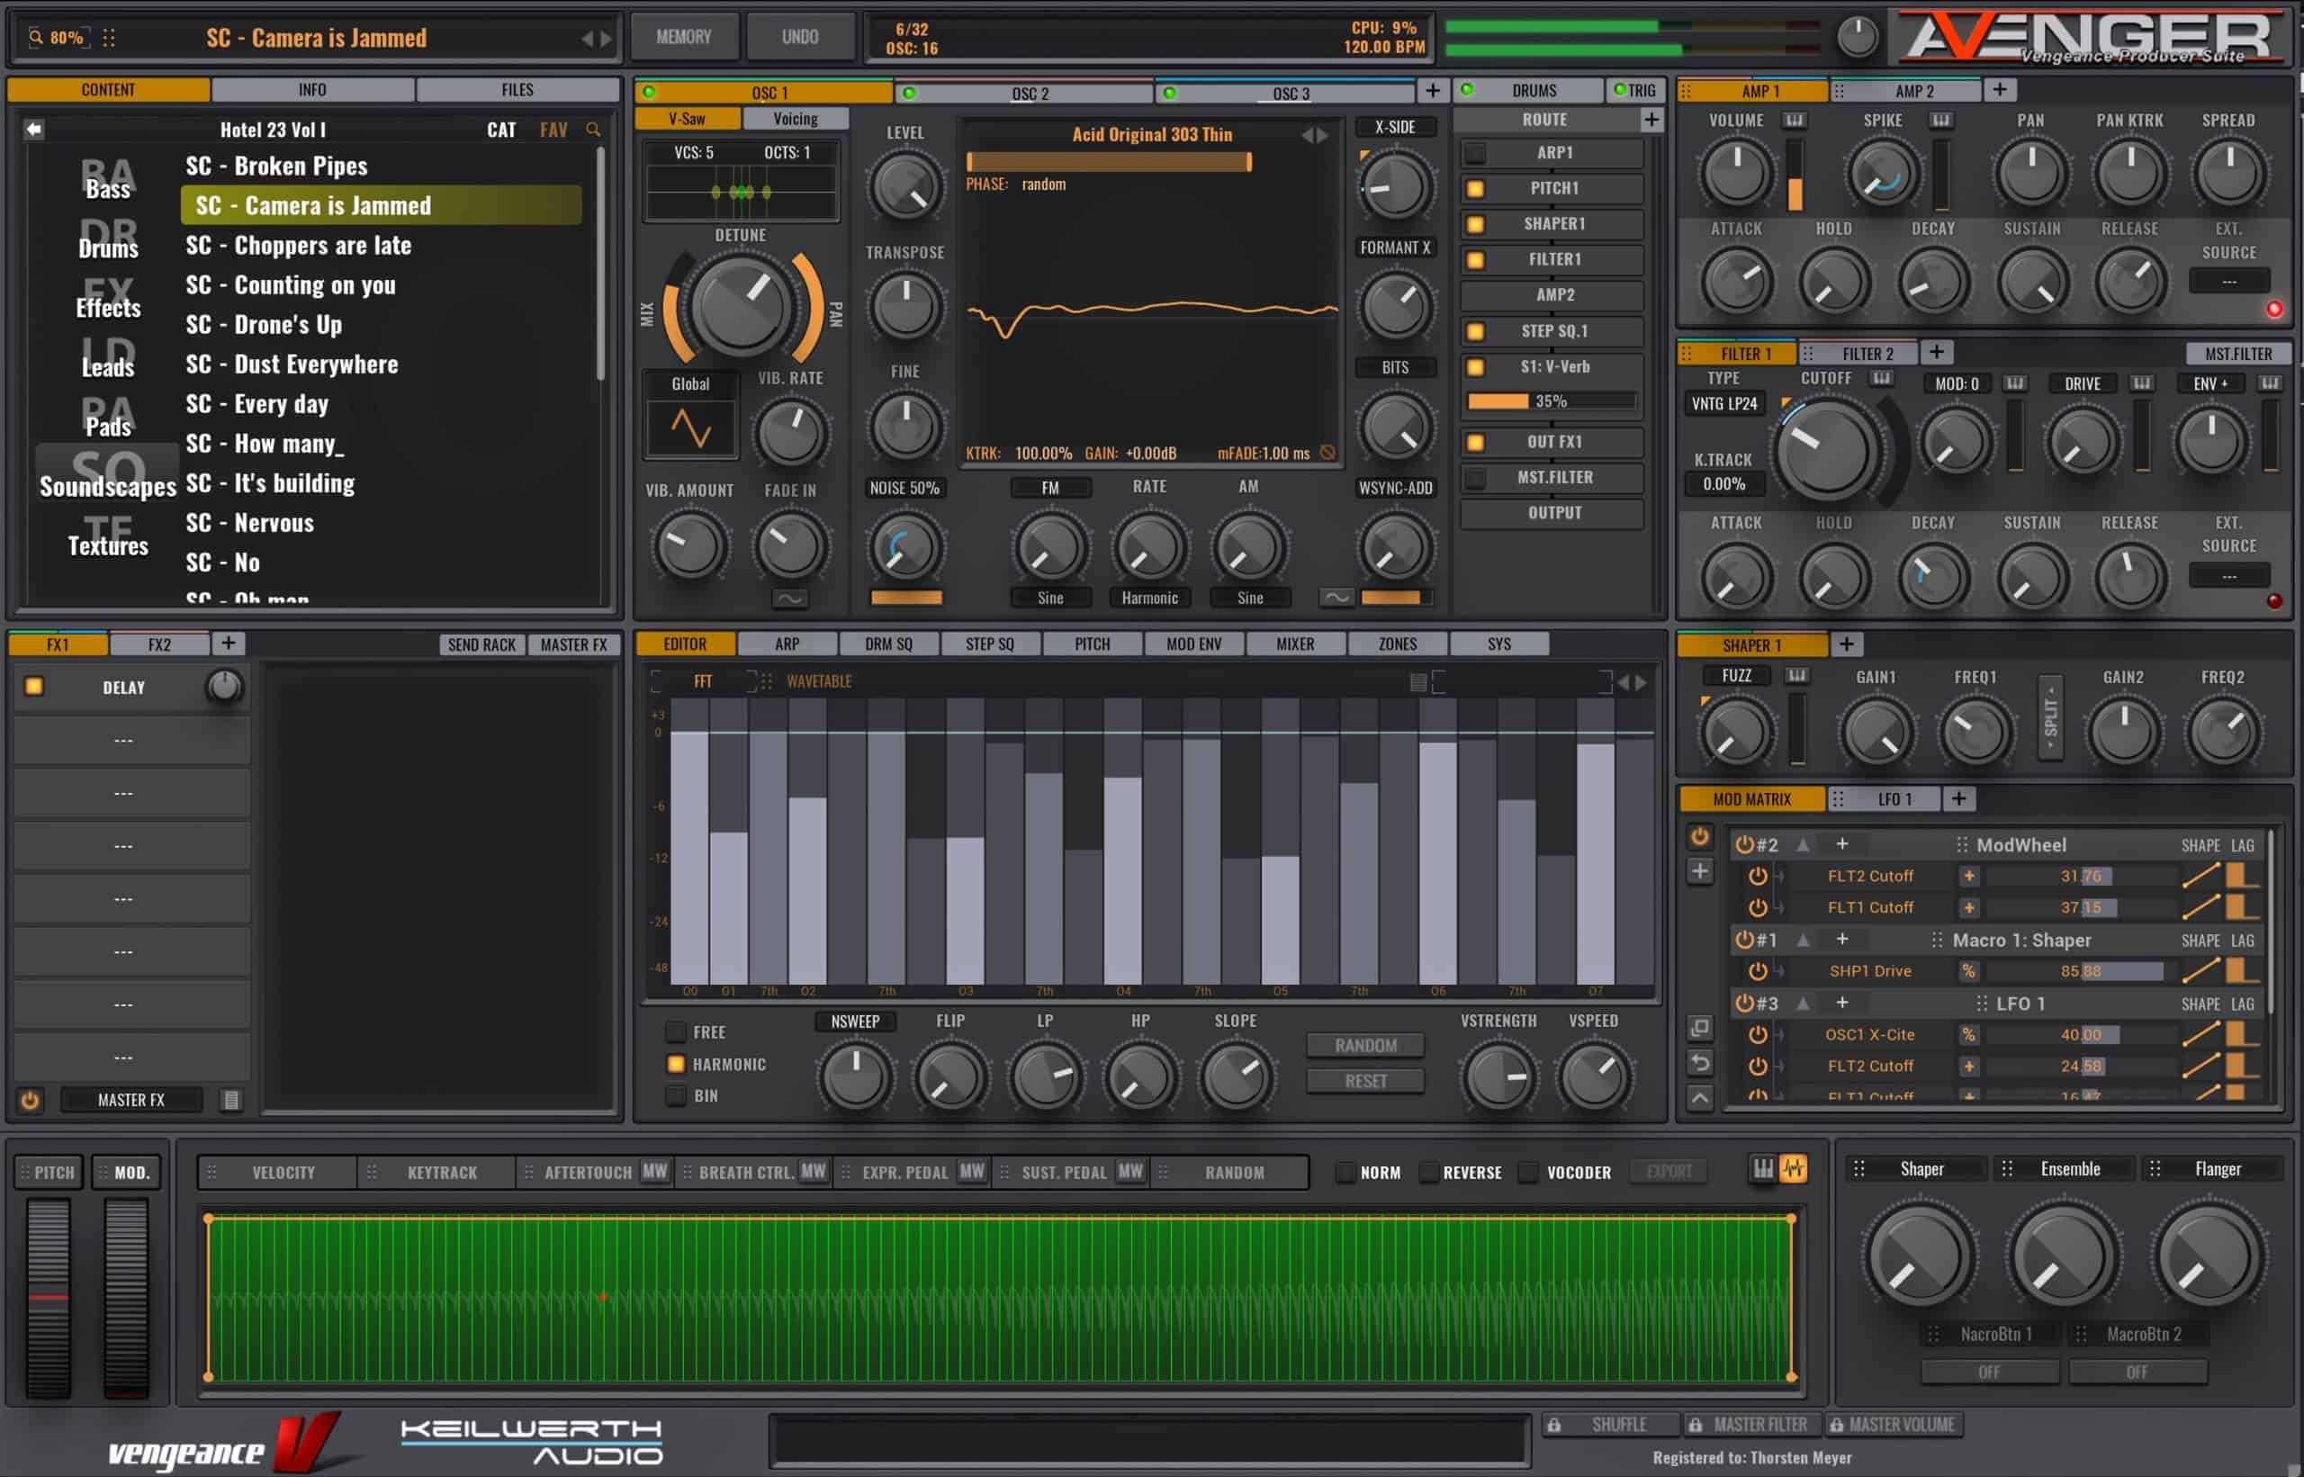Add a new oscillator with plus button
The image size is (2304, 1477).
point(1432,90)
